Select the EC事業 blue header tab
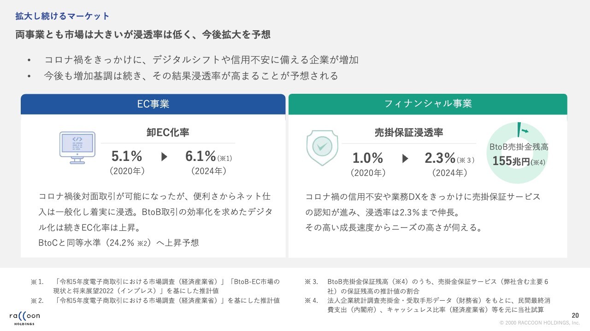The height and width of the screenshot is (331, 590). pos(153,104)
